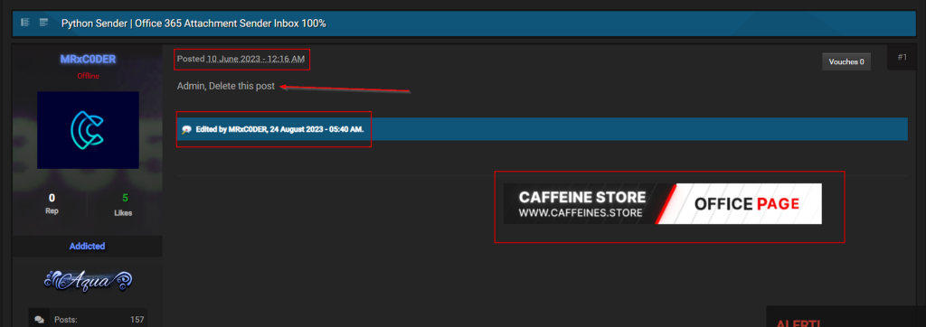Click the first list-layout icon in thread header

pos(25,23)
